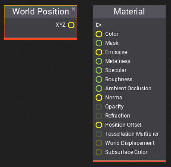This screenshot has height=167, width=171.
Task: Select the World Position node header
Action: 41,12
